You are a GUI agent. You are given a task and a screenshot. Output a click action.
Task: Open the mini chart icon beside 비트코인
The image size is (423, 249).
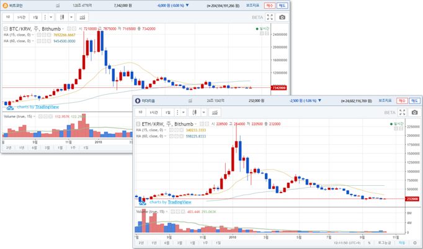coord(58,6)
